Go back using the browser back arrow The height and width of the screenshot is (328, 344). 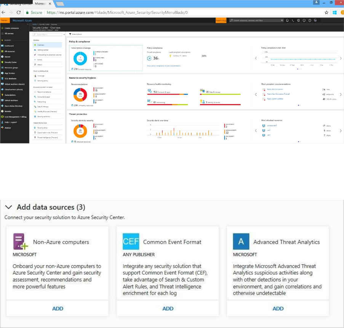pyautogui.click(x=3, y=13)
